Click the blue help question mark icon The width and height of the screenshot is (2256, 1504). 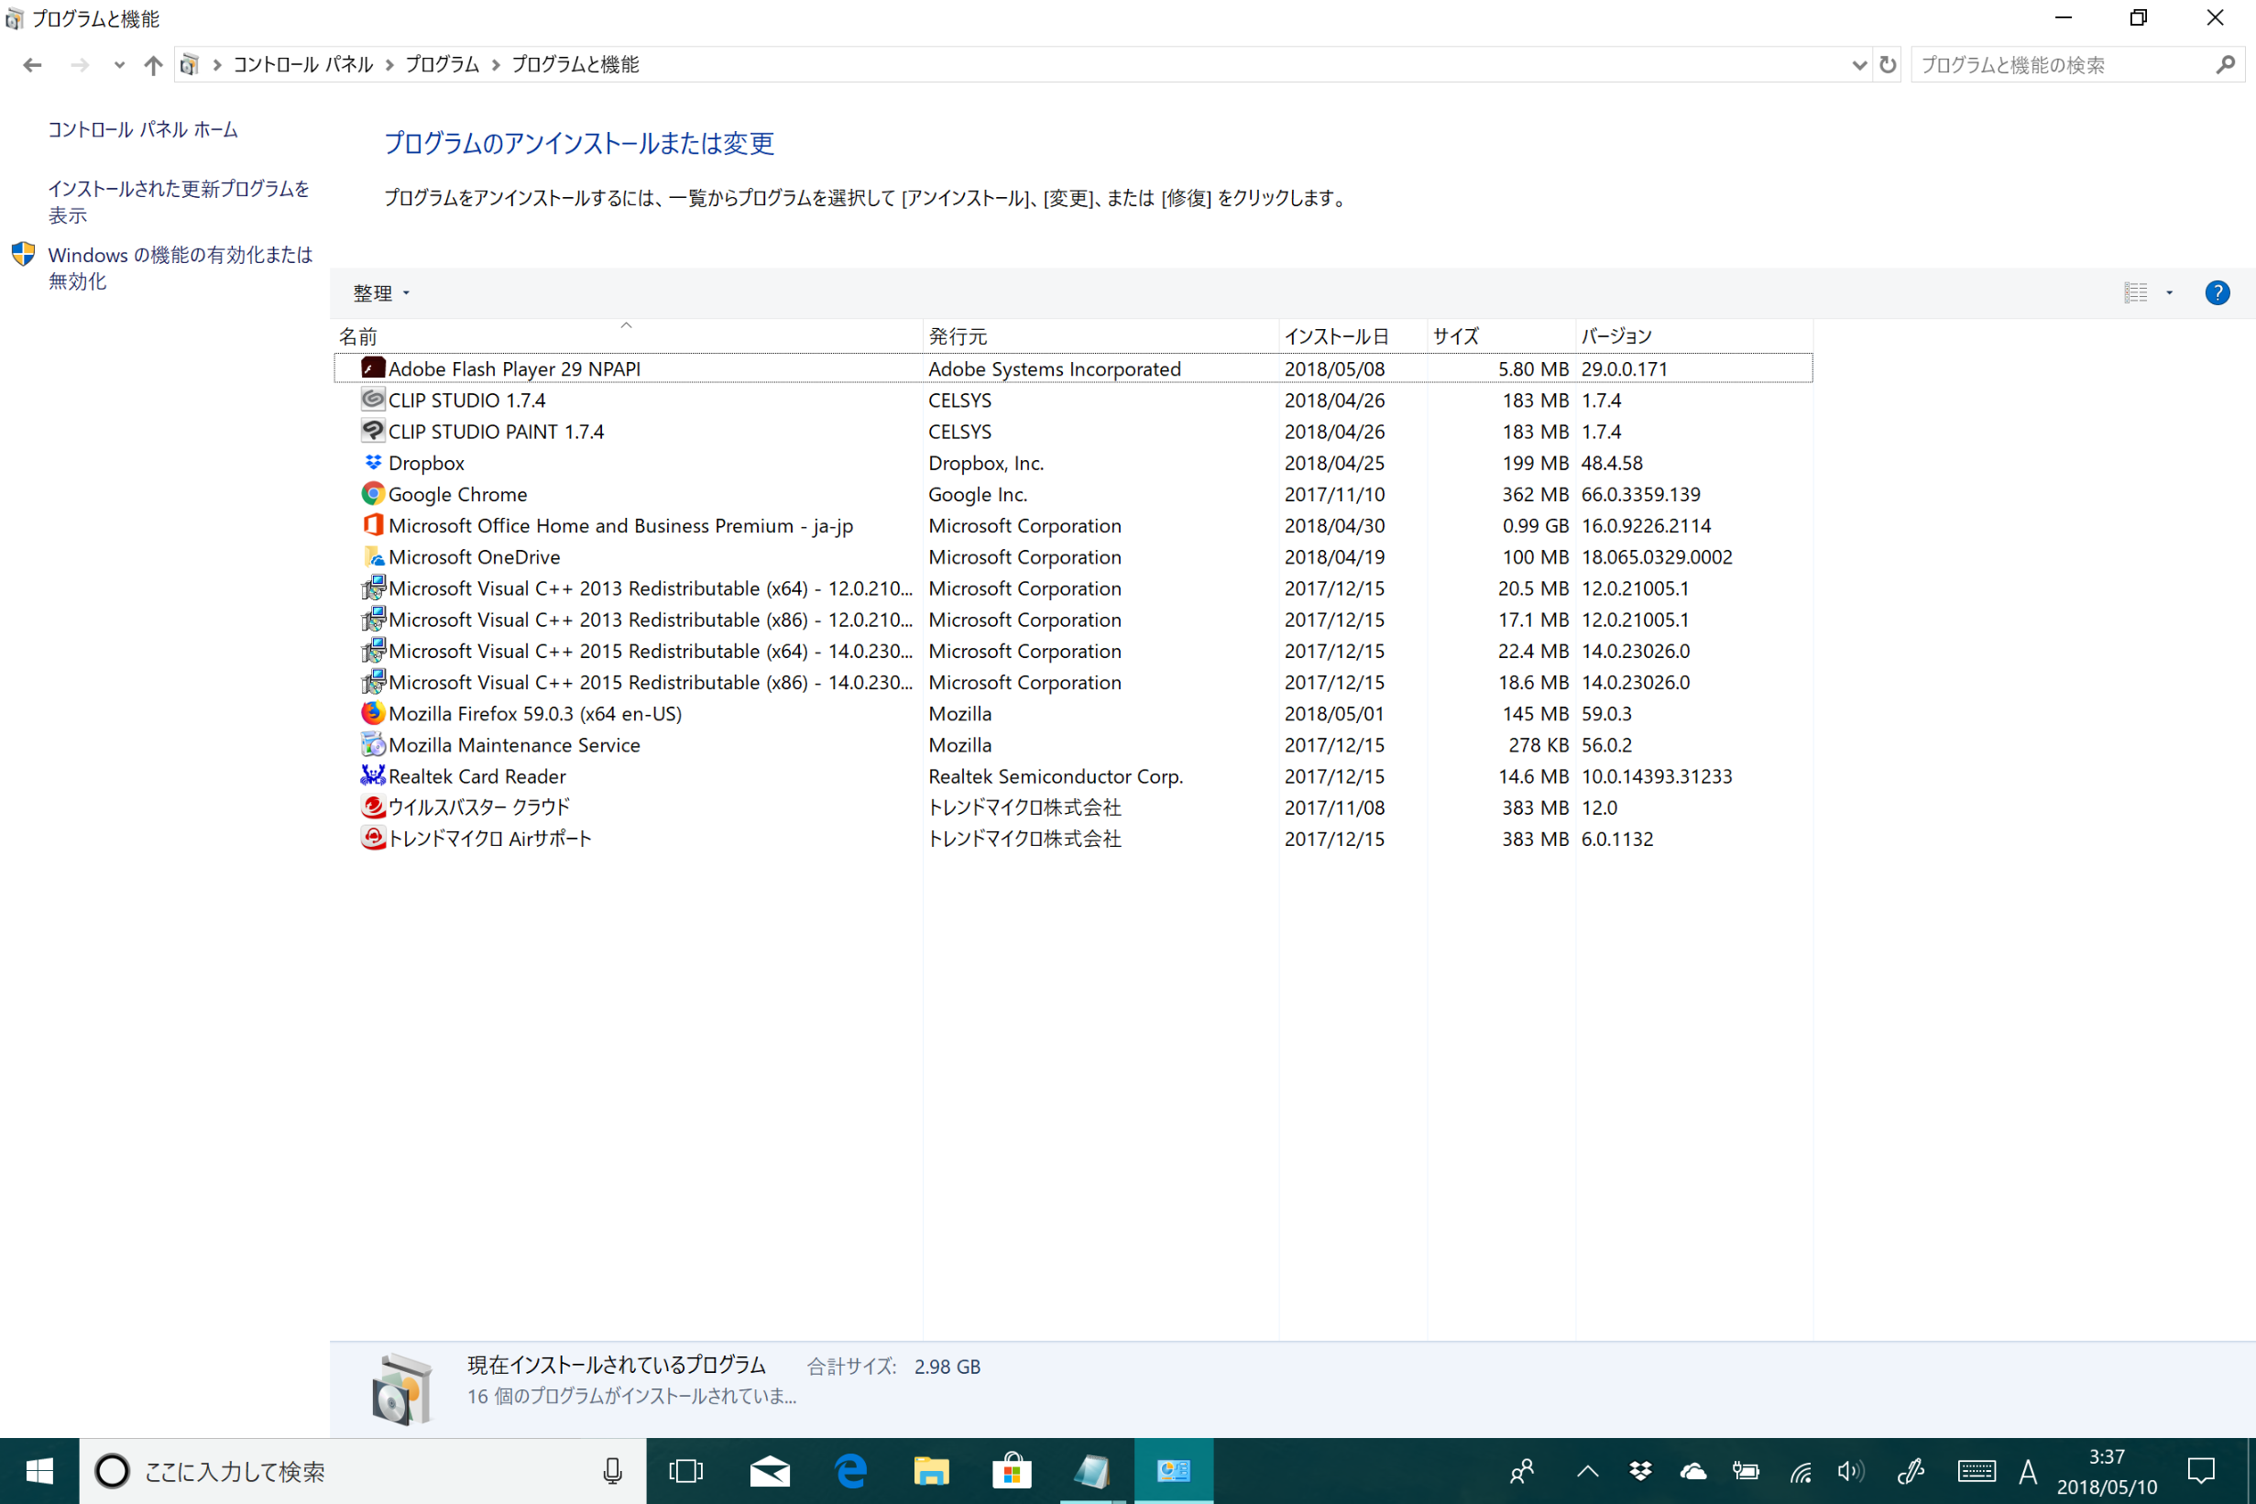point(2217,292)
